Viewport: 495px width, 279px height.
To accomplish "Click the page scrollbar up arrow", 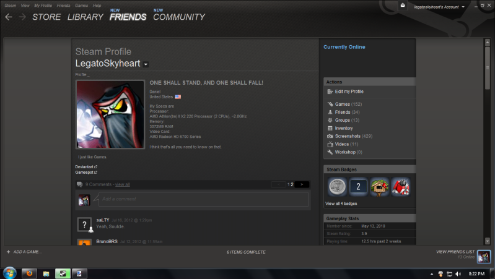I will [x=488, y=42].
